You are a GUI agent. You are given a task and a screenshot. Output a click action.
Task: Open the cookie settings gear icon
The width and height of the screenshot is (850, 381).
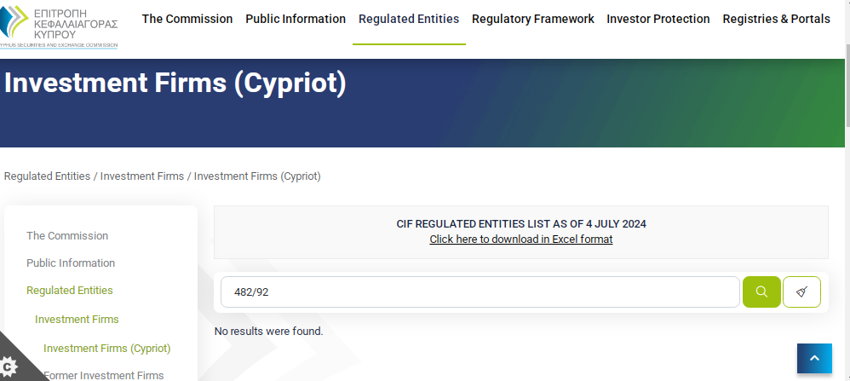pos(9,367)
